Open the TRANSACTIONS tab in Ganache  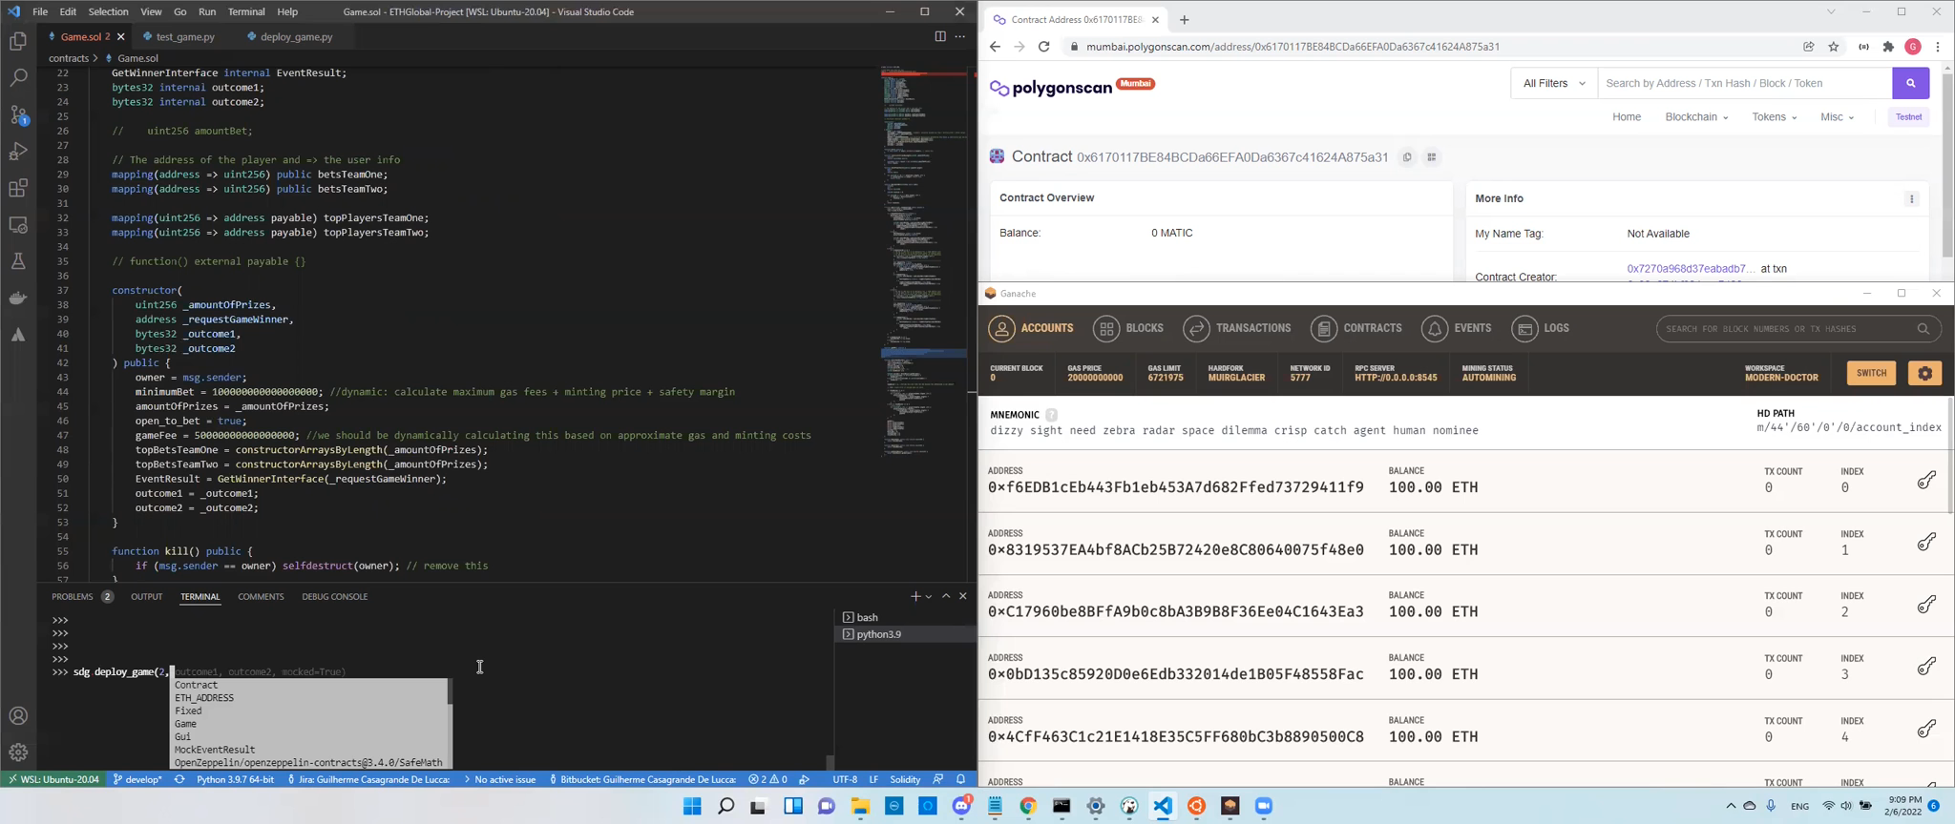click(x=1237, y=329)
